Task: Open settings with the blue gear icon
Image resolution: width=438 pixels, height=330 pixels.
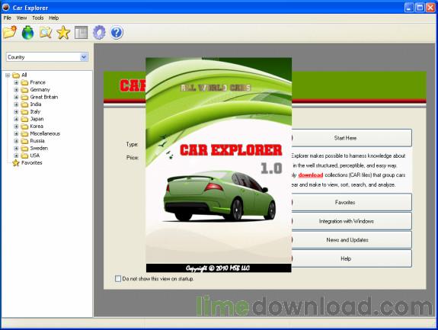Action: click(x=99, y=33)
